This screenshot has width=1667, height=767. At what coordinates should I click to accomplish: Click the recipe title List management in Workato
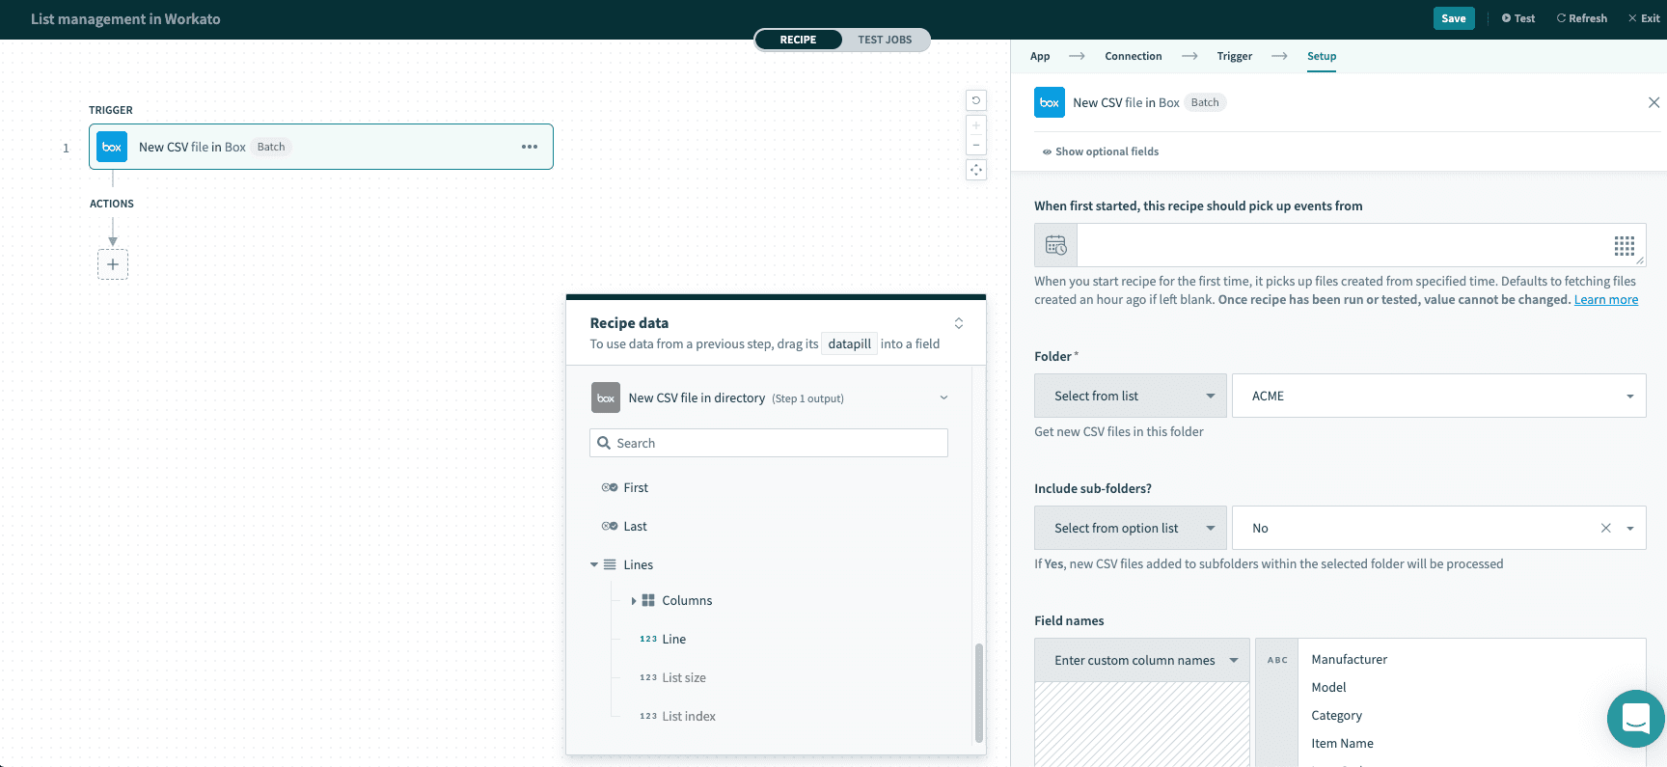(x=125, y=19)
